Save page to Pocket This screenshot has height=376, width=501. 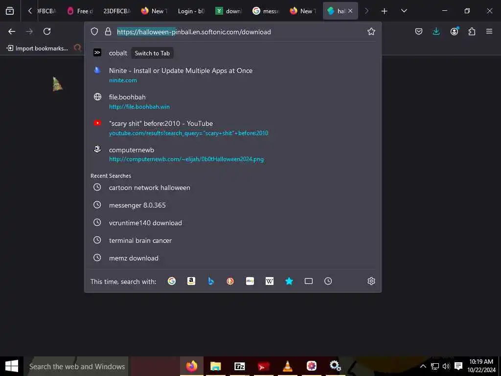(x=419, y=31)
